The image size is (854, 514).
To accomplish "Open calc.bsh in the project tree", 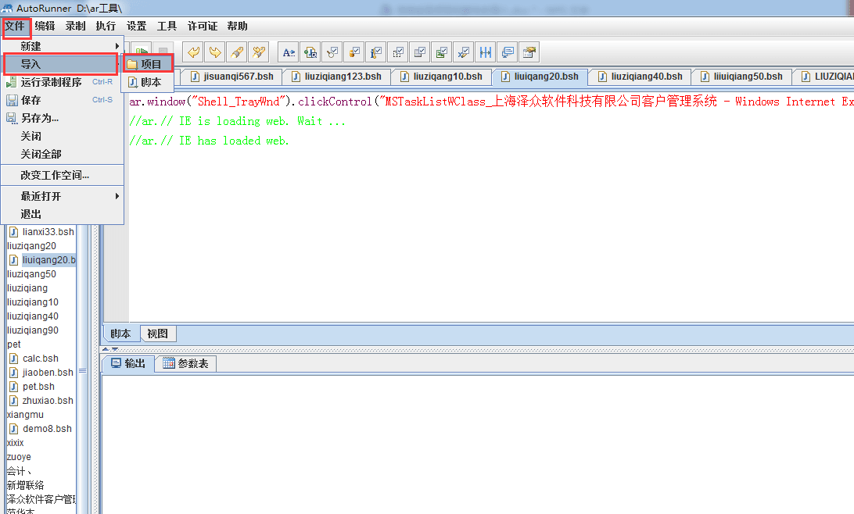I will (40, 359).
